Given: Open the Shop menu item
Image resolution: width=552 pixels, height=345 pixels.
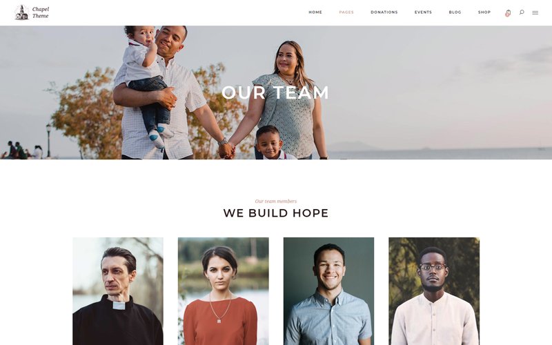Looking at the screenshot, I should click(x=484, y=12).
